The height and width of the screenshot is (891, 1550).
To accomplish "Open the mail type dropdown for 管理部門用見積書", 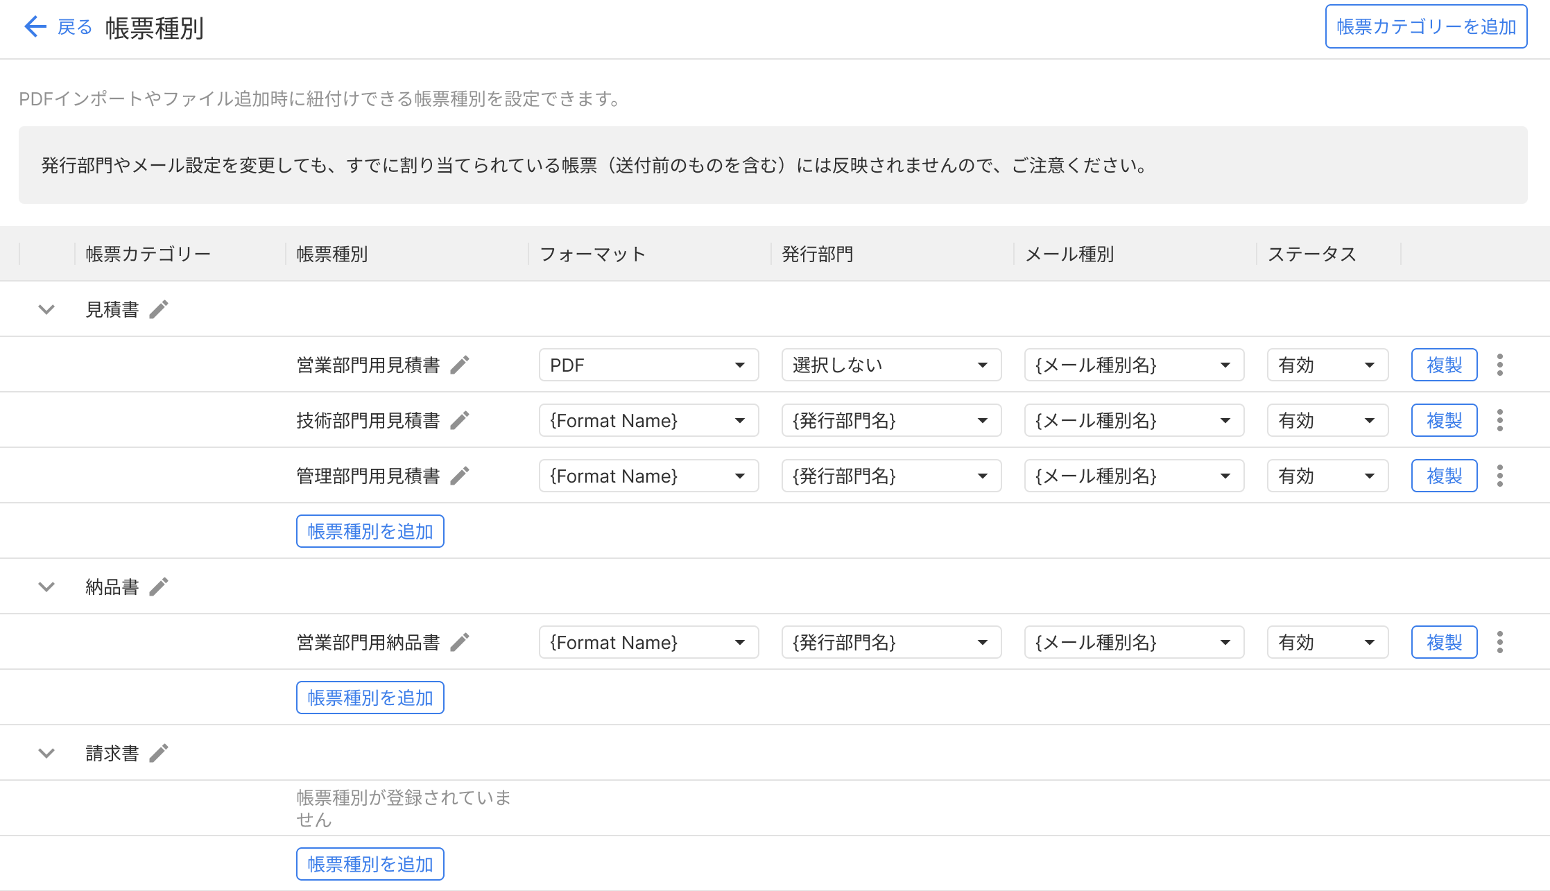I will pos(1134,476).
